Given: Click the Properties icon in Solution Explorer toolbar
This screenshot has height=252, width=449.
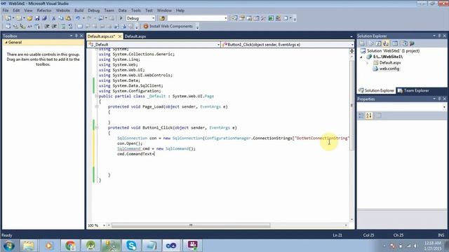Looking at the screenshot, I should [362, 43].
